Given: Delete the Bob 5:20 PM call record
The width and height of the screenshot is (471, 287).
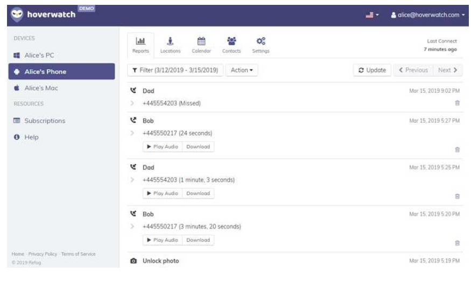Looking at the screenshot, I should (x=457, y=243).
